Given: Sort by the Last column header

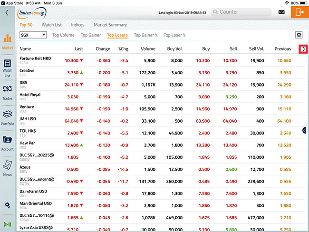Looking at the screenshot, I should pyautogui.click(x=79, y=49).
